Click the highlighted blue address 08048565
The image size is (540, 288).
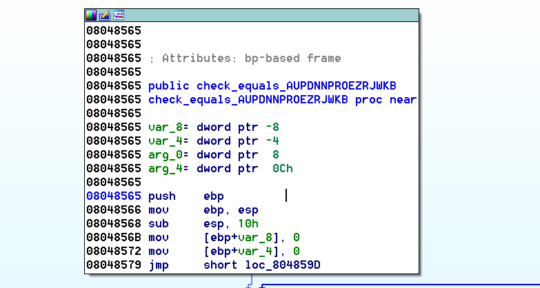pos(114,196)
